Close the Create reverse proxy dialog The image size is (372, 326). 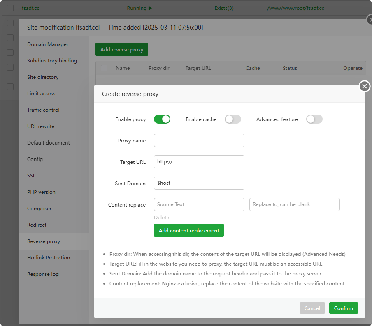tap(364, 86)
